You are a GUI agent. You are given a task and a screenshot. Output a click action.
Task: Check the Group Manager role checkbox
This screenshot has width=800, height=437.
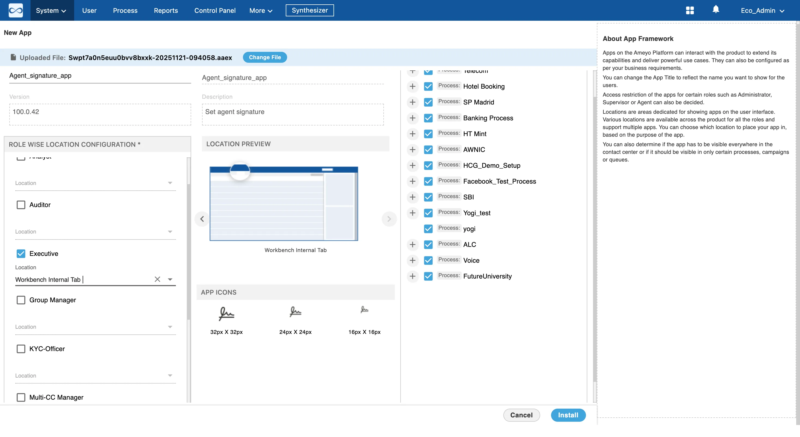(21, 300)
